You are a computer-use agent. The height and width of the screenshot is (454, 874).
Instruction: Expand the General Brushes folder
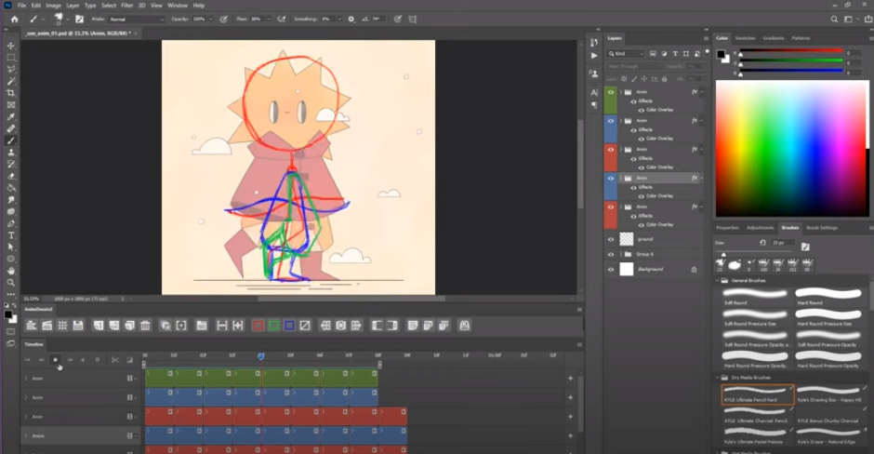[718, 280]
